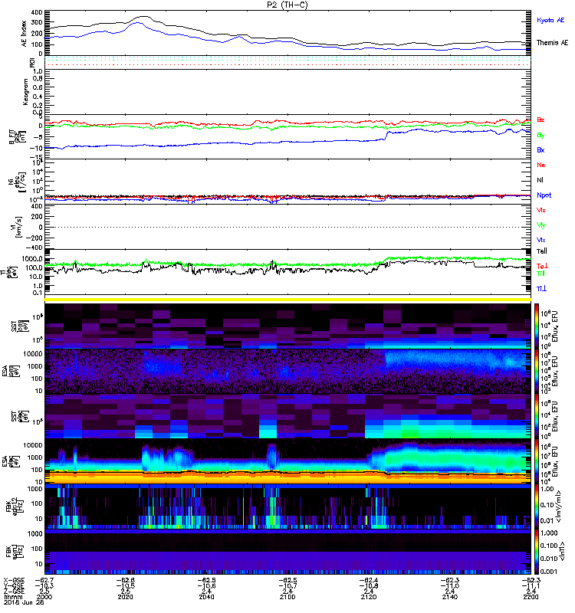Click the 2120 time tick label
The image size is (575, 613).
[369, 597]
